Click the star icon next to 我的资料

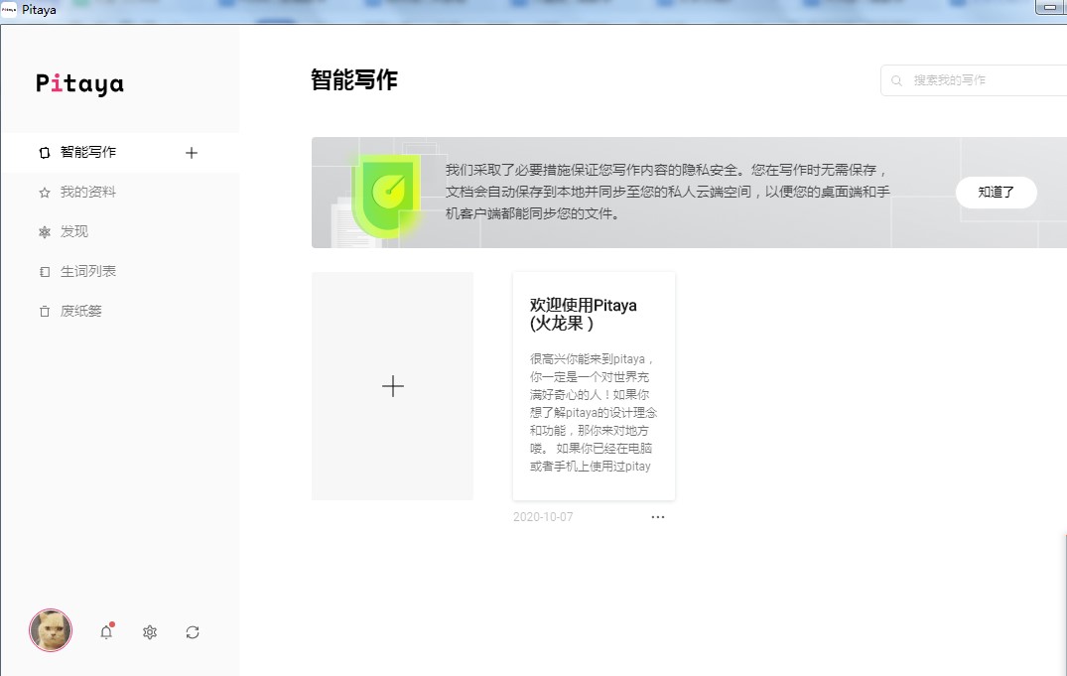(45, 193)
